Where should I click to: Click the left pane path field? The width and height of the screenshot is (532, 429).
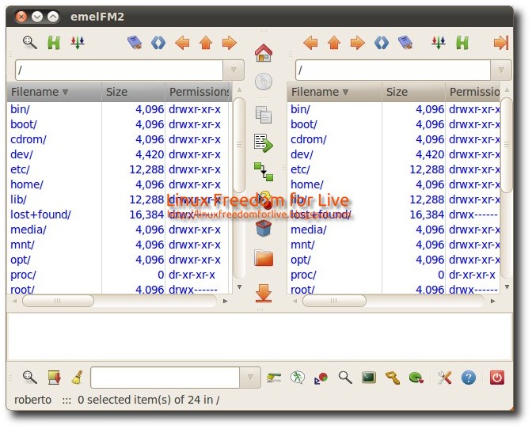point(119,70)
